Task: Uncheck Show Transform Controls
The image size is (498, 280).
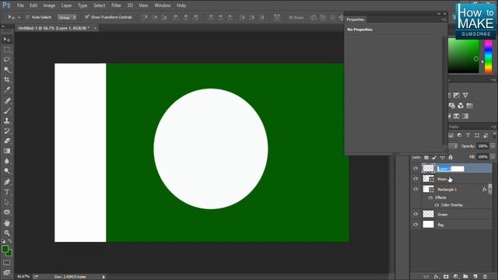Action: [86, 17]
